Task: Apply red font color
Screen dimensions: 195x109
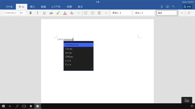Action: (65, 13)
